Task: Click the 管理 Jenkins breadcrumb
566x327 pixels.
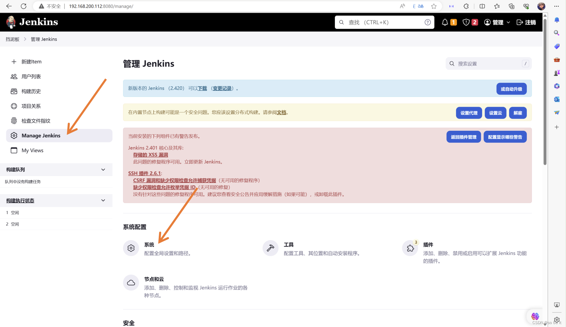Action: [x=44, y=39]
